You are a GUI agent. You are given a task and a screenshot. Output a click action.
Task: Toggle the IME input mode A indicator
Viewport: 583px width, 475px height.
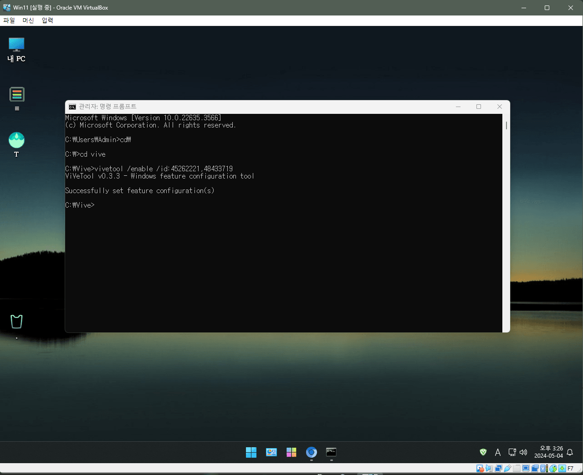pyautogui.click(x=498, y=452)
